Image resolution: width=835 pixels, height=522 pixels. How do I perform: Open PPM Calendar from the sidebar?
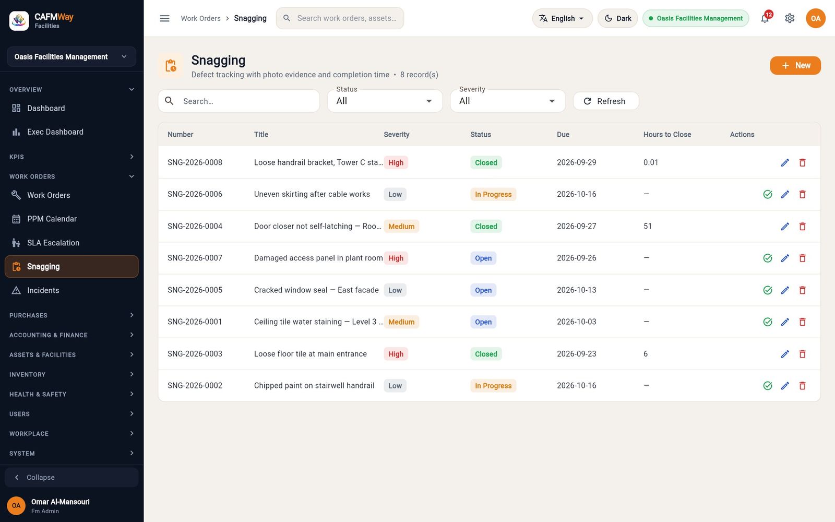point(71,219)
